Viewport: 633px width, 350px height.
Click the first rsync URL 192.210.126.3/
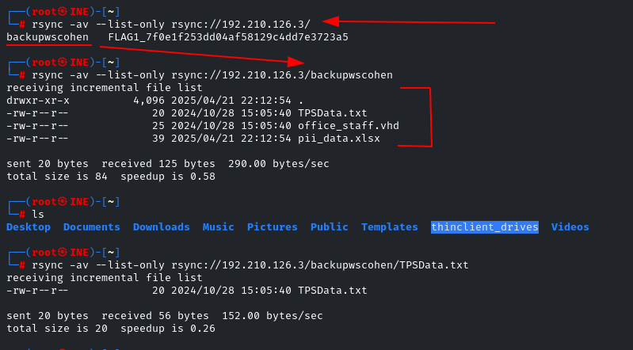[241, 25]
